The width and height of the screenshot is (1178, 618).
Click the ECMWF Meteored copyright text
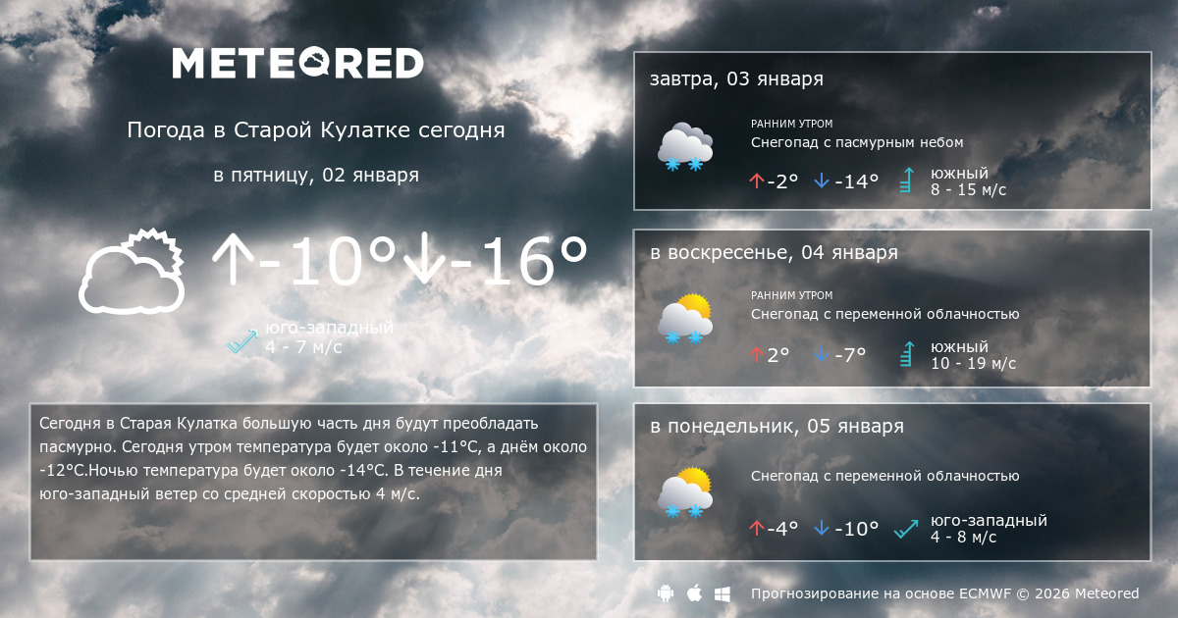[944, 593]
